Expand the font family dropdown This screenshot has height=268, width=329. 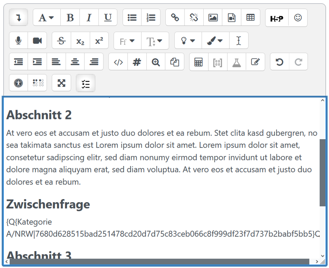[127, 41]
